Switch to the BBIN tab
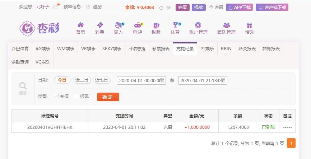 tap(226, 49)
